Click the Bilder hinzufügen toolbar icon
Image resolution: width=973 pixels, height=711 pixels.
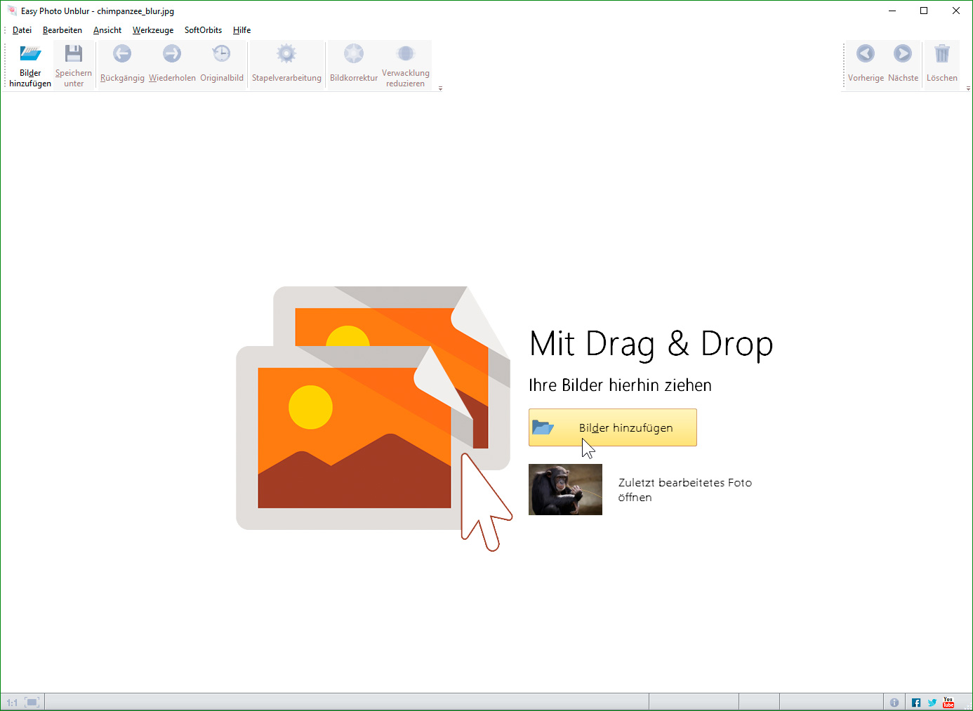30,55
